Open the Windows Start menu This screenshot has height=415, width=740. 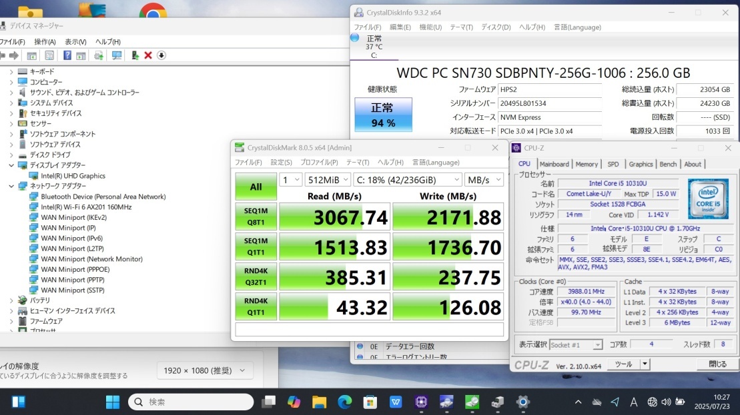point(112,402)
